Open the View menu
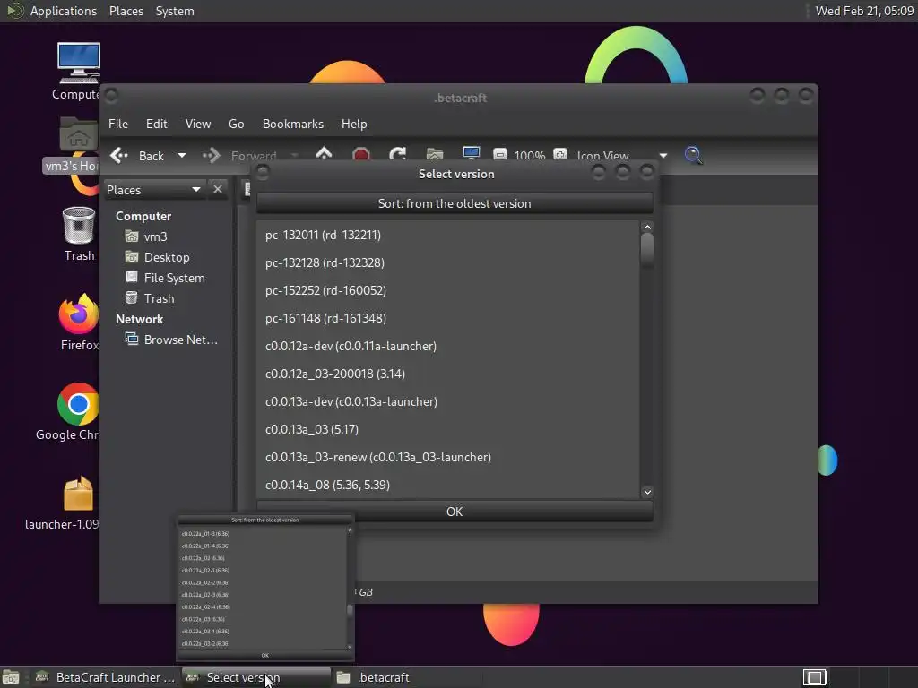 tap(198, 124)
